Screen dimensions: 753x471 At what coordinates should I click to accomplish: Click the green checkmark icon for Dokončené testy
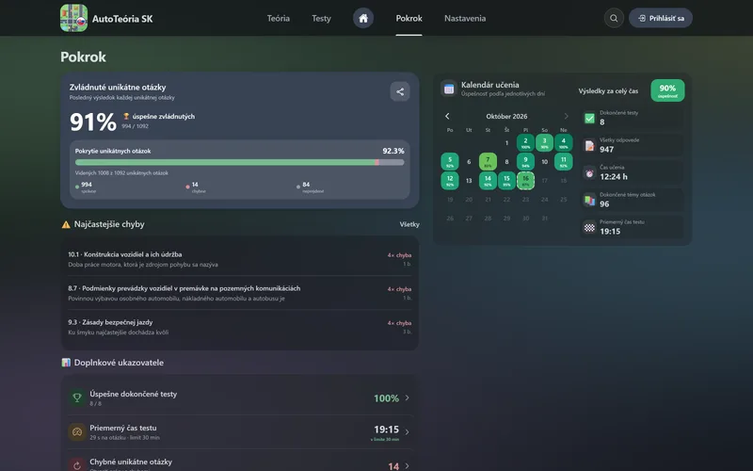[x=589, y=119]
